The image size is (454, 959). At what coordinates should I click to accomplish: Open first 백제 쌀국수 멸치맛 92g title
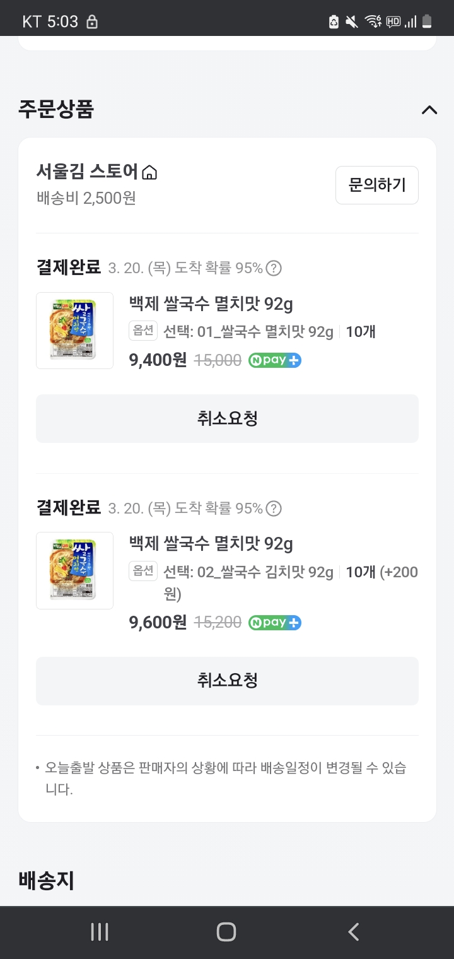tap(211, 304)
